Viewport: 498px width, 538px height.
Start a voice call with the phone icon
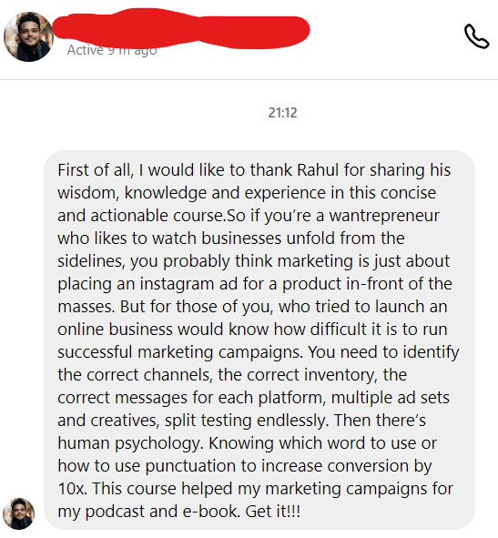point(476,36)
